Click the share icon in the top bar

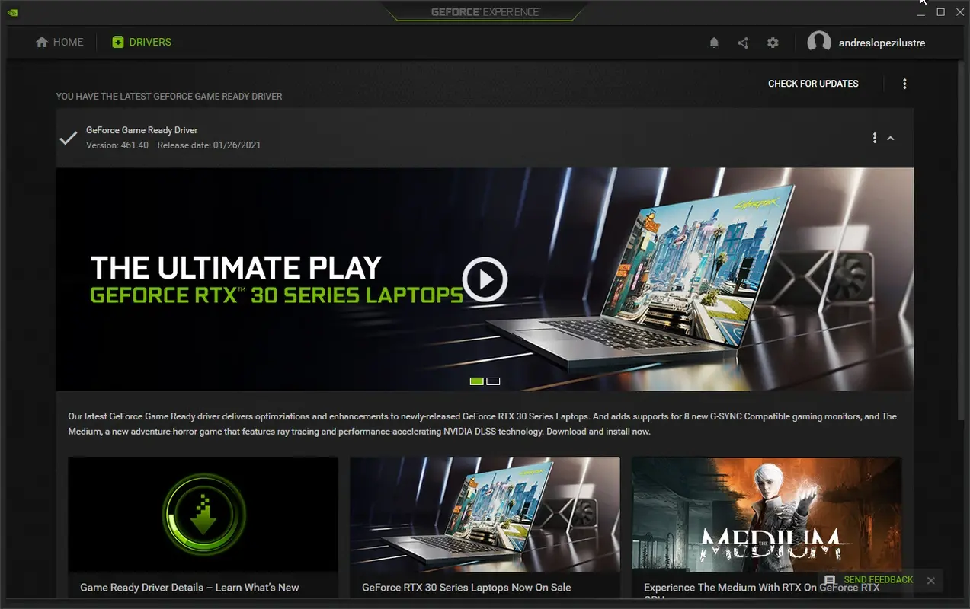click(x=743, y=43)
